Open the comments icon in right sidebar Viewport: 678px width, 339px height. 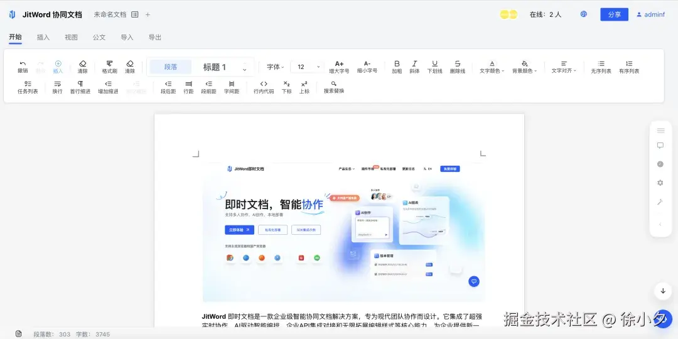coord(660,146)
